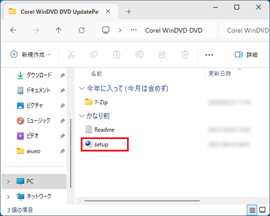The height and width of the screenshot is (216, 270).
Task: Refresh the current folder view
Action: 81,30
